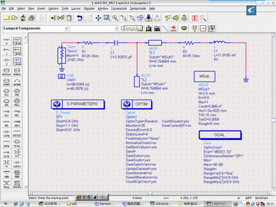Select the SRLC series component
This screenshot has height=207, width=276.
point(17,123)
